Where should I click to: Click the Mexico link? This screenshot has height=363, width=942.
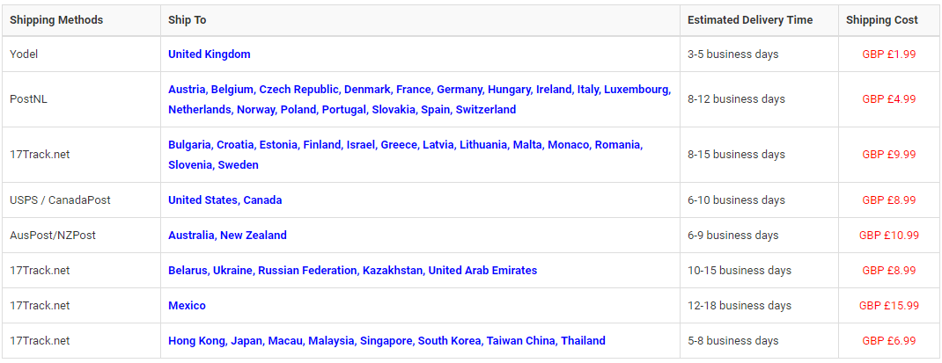coord(187,306)
